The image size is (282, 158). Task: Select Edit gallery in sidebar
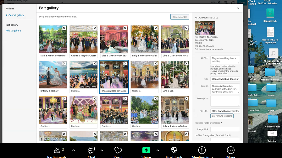[12, 25]
